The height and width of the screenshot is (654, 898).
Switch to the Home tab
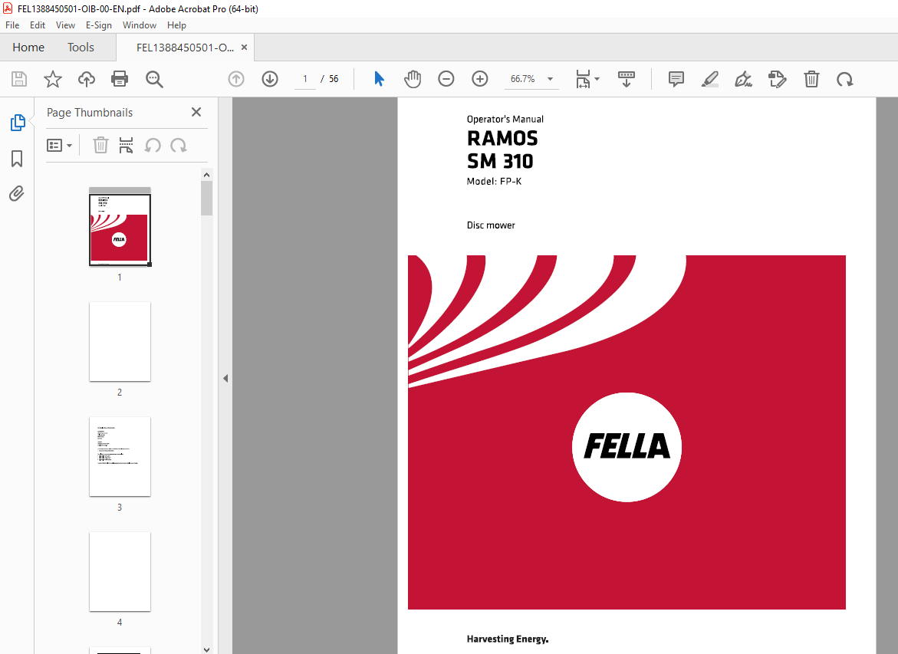28,48
